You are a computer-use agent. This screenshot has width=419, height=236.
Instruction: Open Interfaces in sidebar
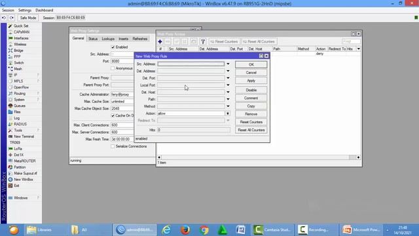coord(21,38)
